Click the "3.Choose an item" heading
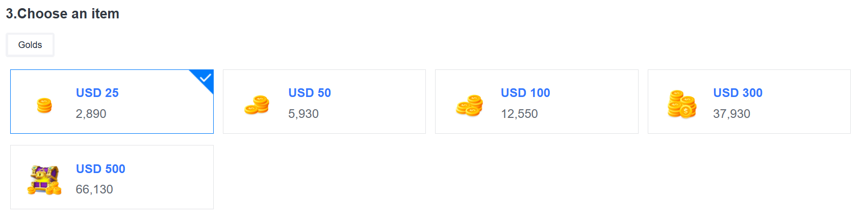 tap(63, 14)
